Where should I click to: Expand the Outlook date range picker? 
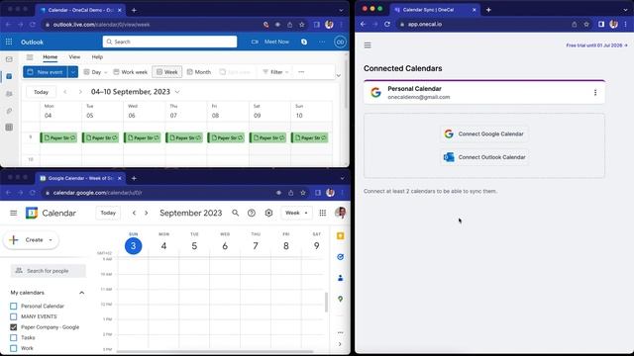tap(177, 92)
